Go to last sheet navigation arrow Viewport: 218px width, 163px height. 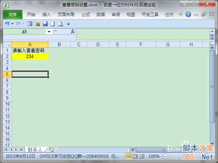(x=21, y=149)
